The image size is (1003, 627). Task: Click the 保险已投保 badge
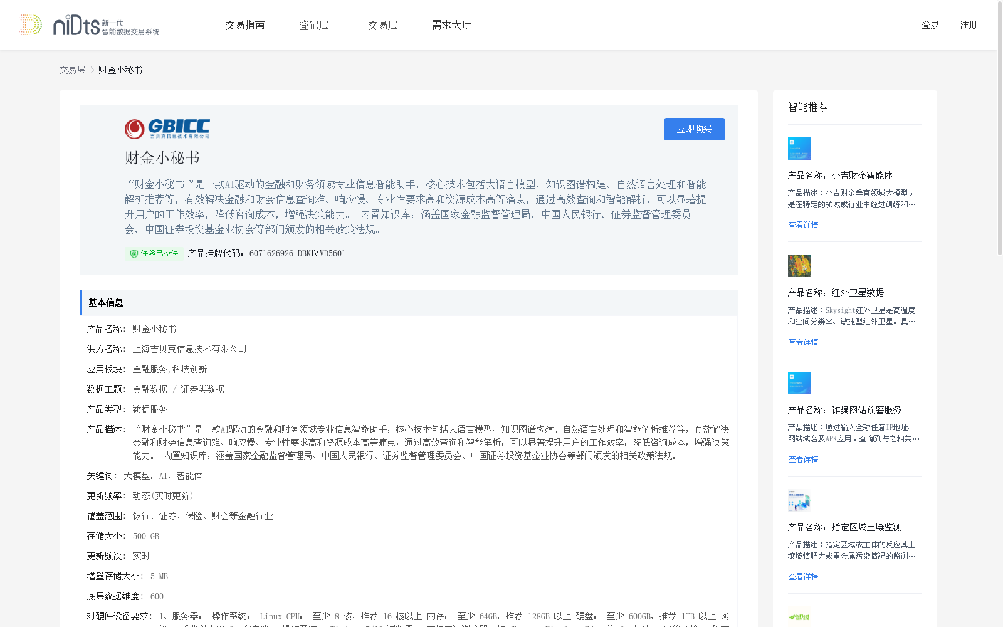pyautogui.click(x=154, y=253)
